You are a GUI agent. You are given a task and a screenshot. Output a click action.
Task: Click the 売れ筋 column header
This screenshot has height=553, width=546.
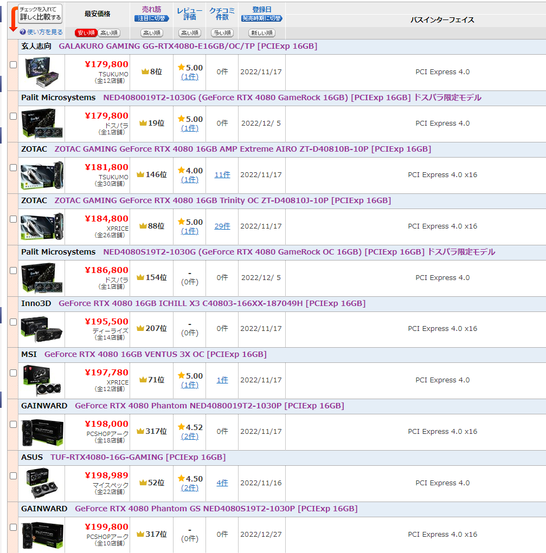[x=151, y=10]
